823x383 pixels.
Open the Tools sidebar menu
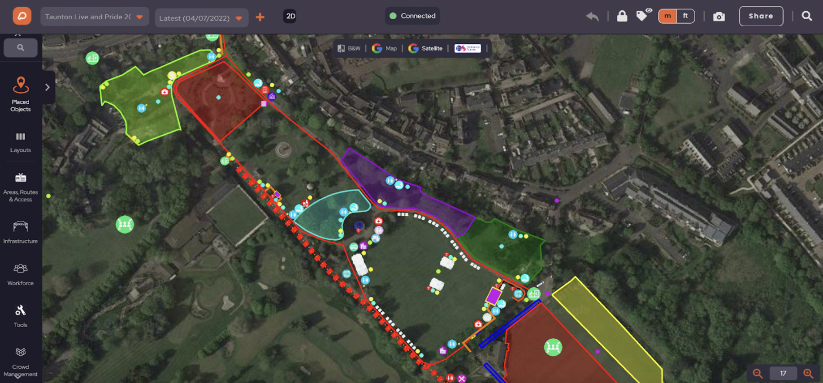click(21, 316)
